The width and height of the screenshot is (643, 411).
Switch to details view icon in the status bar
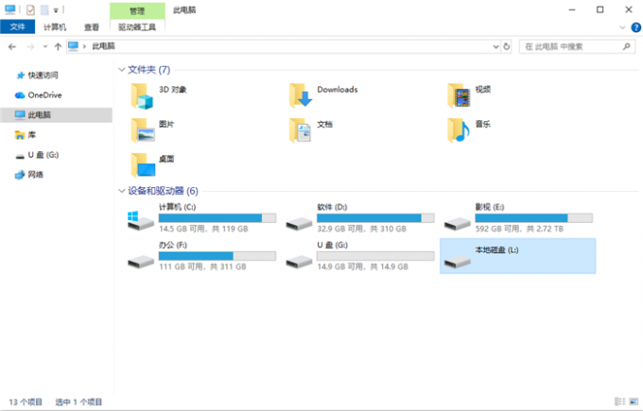click(620, 402)
